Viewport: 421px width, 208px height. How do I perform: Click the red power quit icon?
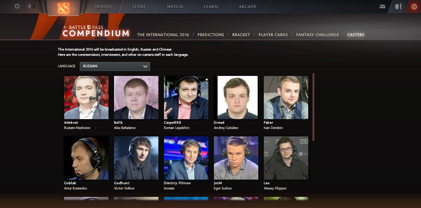(414, 6)
